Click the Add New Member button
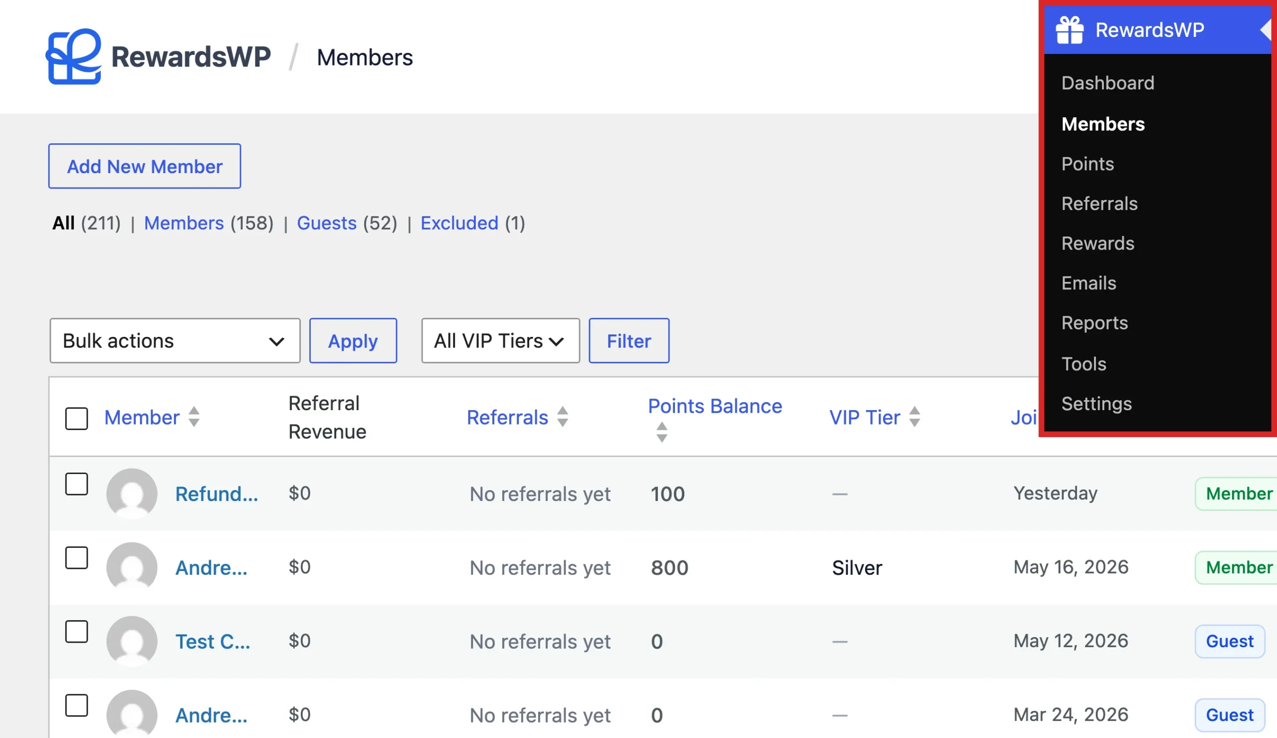1277x738 pixels. (x=144, y=166)
